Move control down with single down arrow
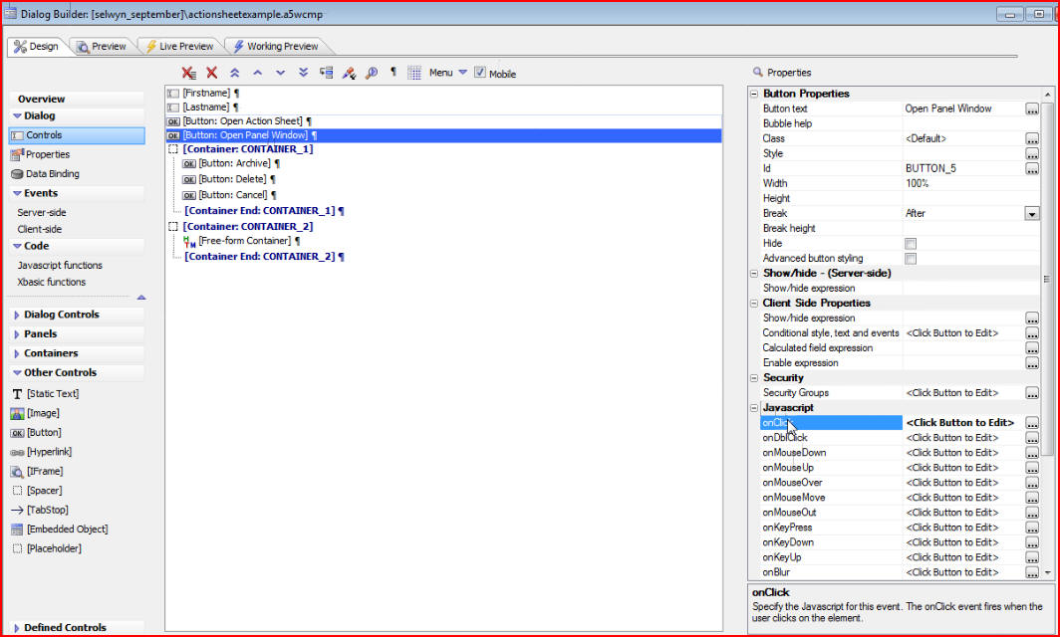The image size is (1060, 637). (x=281, y=73)
